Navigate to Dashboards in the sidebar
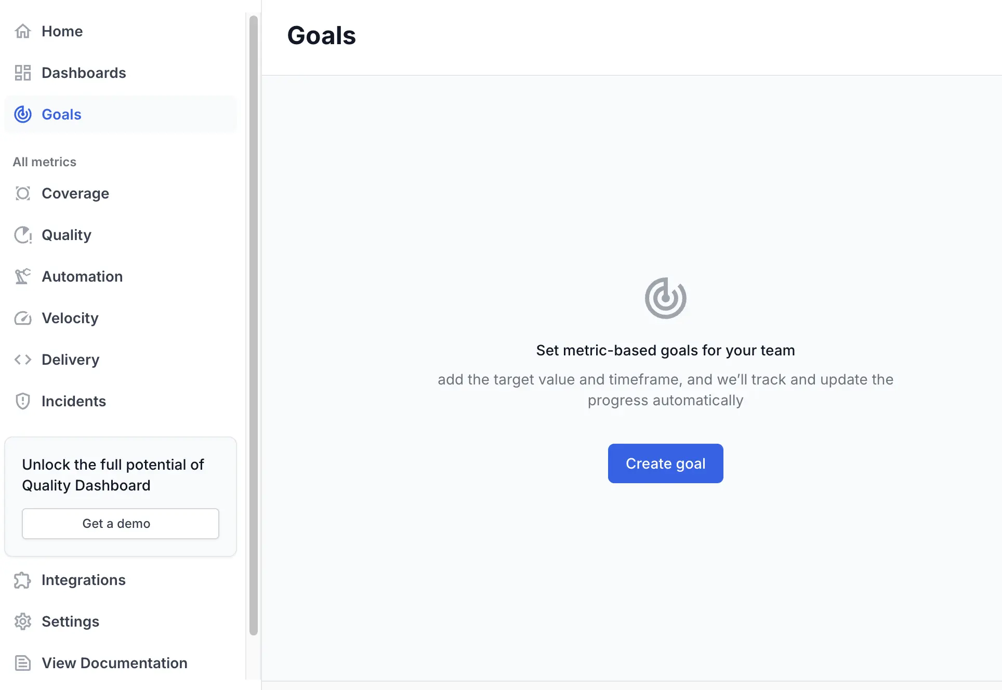This screenshot has height=690, width=1002. 84,73
